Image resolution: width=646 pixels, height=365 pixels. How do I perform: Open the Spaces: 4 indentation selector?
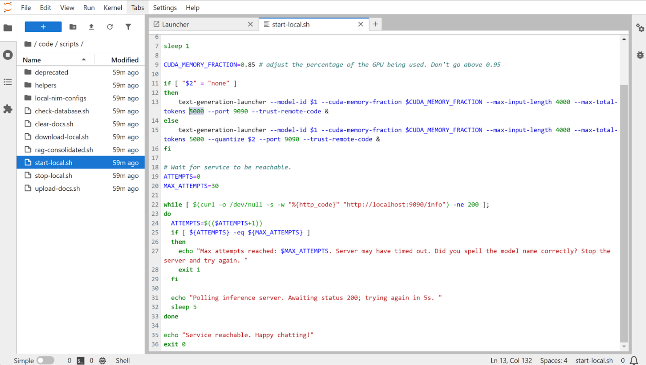click(x=554, y=361)
